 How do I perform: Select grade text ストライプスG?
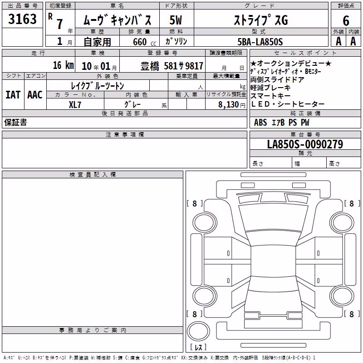coord(261,20)
